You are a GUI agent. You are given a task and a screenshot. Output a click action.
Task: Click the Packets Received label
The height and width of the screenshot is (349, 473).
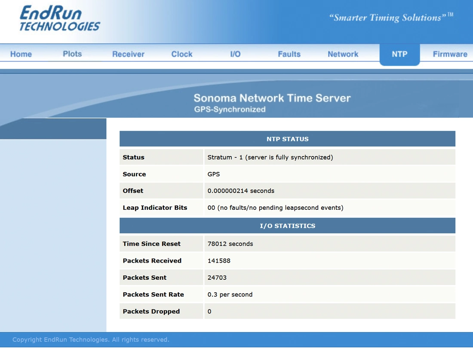coord(152,260)
